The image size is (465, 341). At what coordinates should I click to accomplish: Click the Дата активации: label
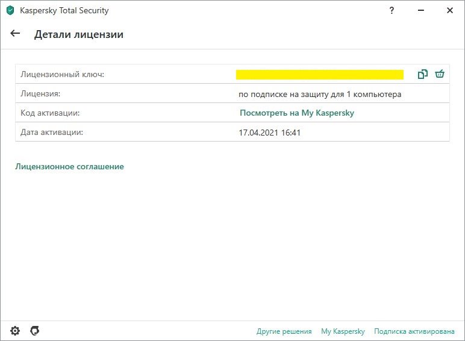pyautogui.click(x=52, y=133)
